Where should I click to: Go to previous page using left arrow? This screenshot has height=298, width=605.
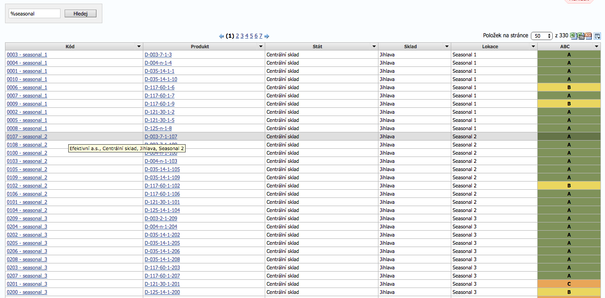pyautogui.click(x=222, y=36)
